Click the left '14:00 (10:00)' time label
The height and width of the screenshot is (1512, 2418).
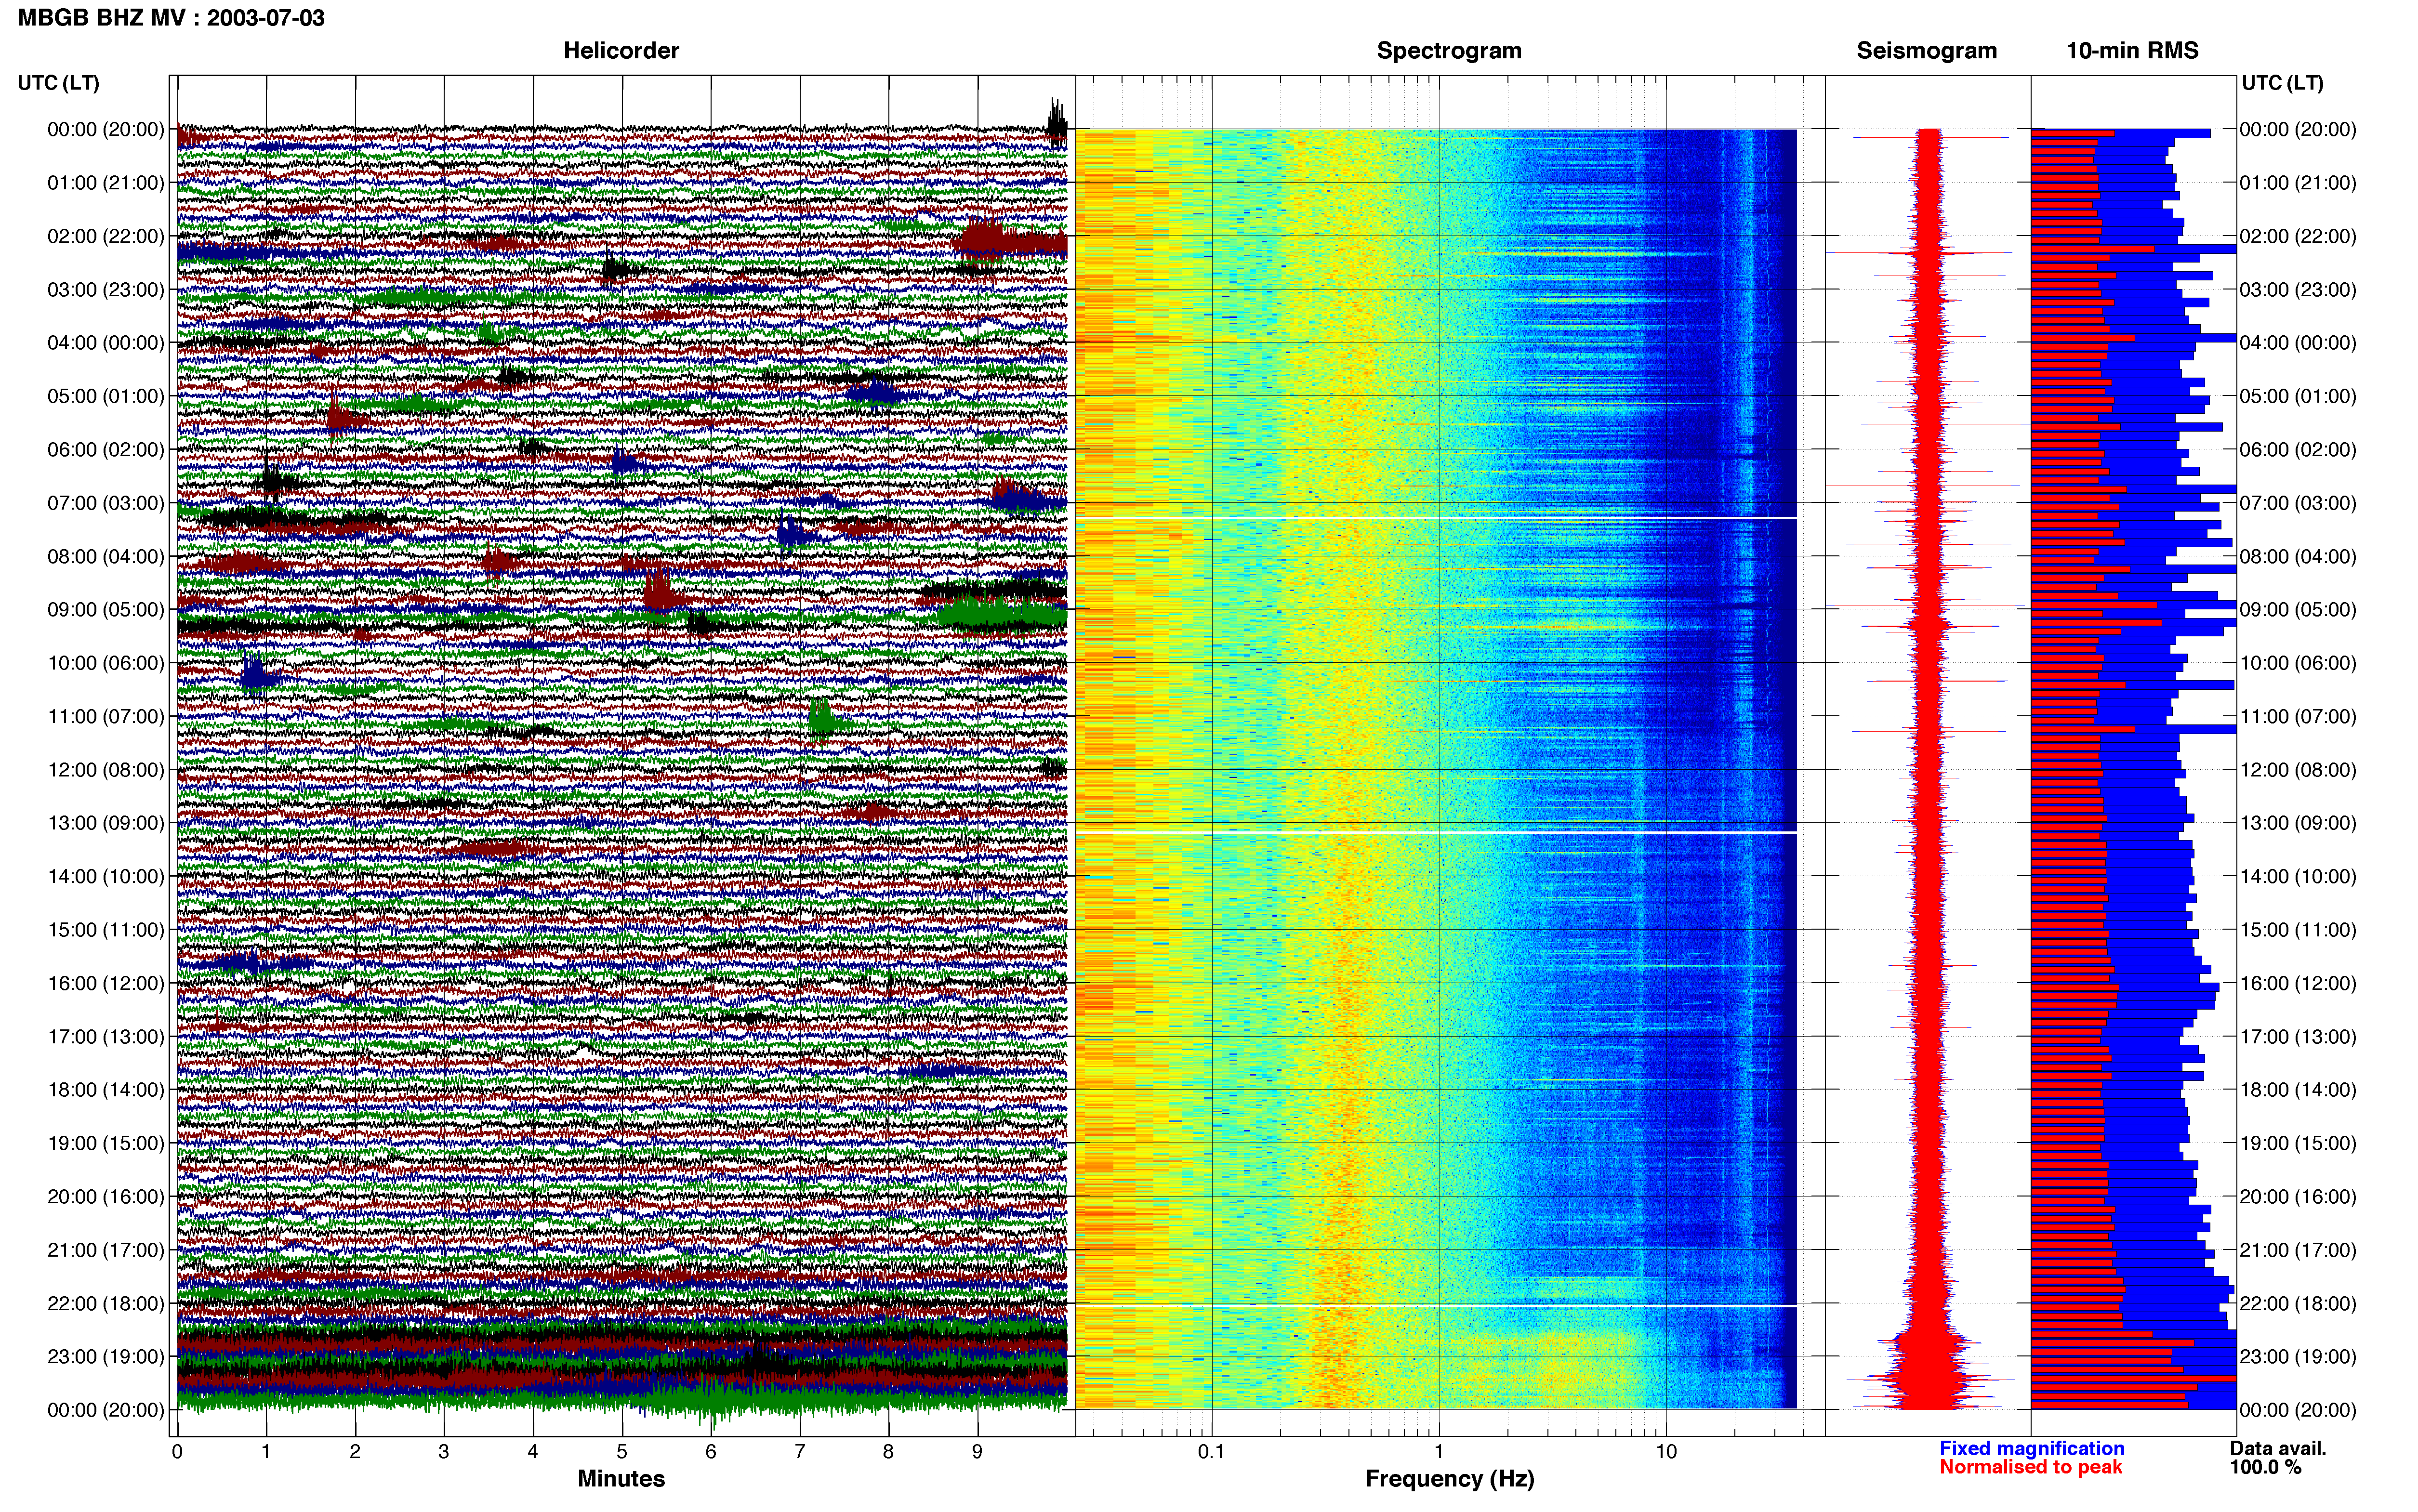[106, 876]
